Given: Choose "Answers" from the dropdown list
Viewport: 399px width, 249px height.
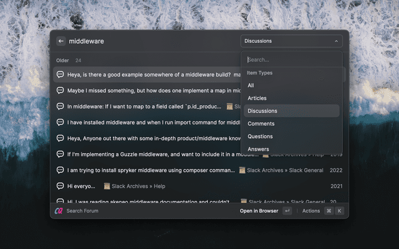Looking at the screenshot, I should coord(258,149).
